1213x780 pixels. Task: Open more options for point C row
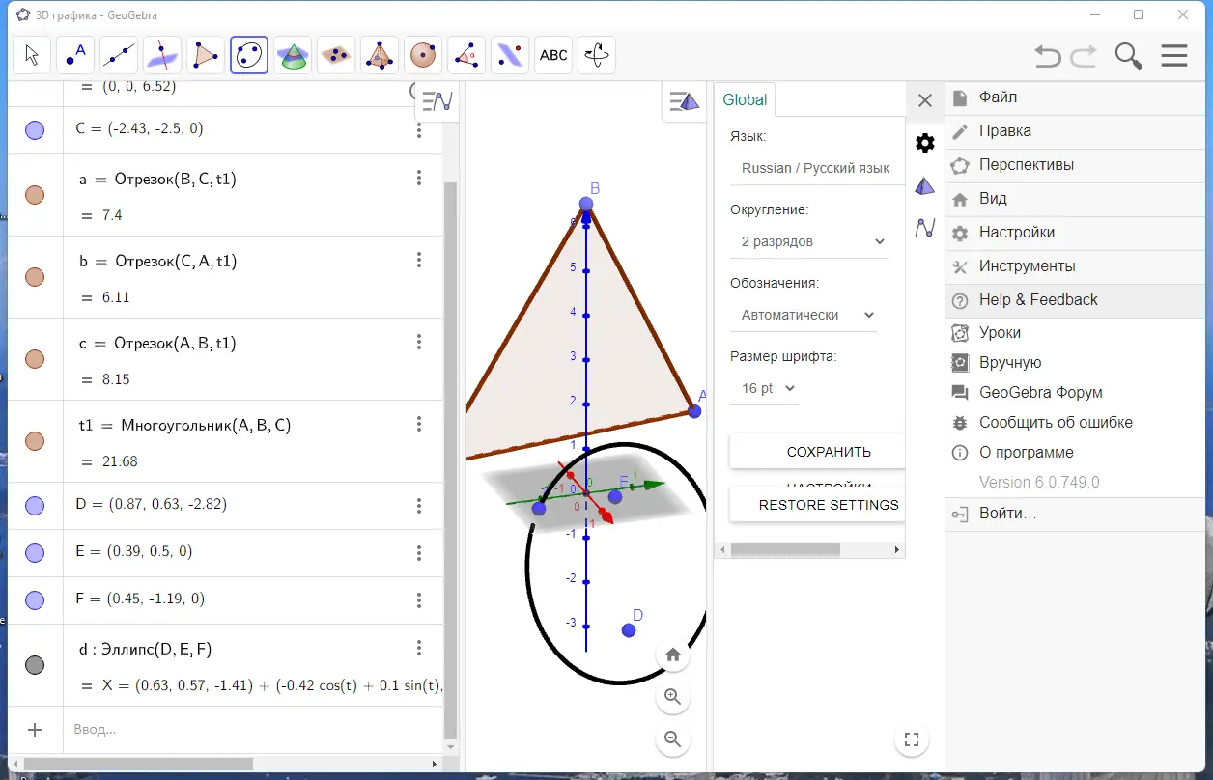click(419, 129)
